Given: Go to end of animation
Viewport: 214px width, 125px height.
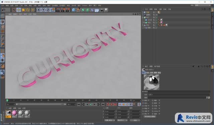Looking at the screenshot, I should 103,104.
